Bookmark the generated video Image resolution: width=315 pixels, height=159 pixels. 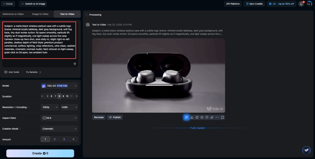pyautogui.click(x=222, y=117)
